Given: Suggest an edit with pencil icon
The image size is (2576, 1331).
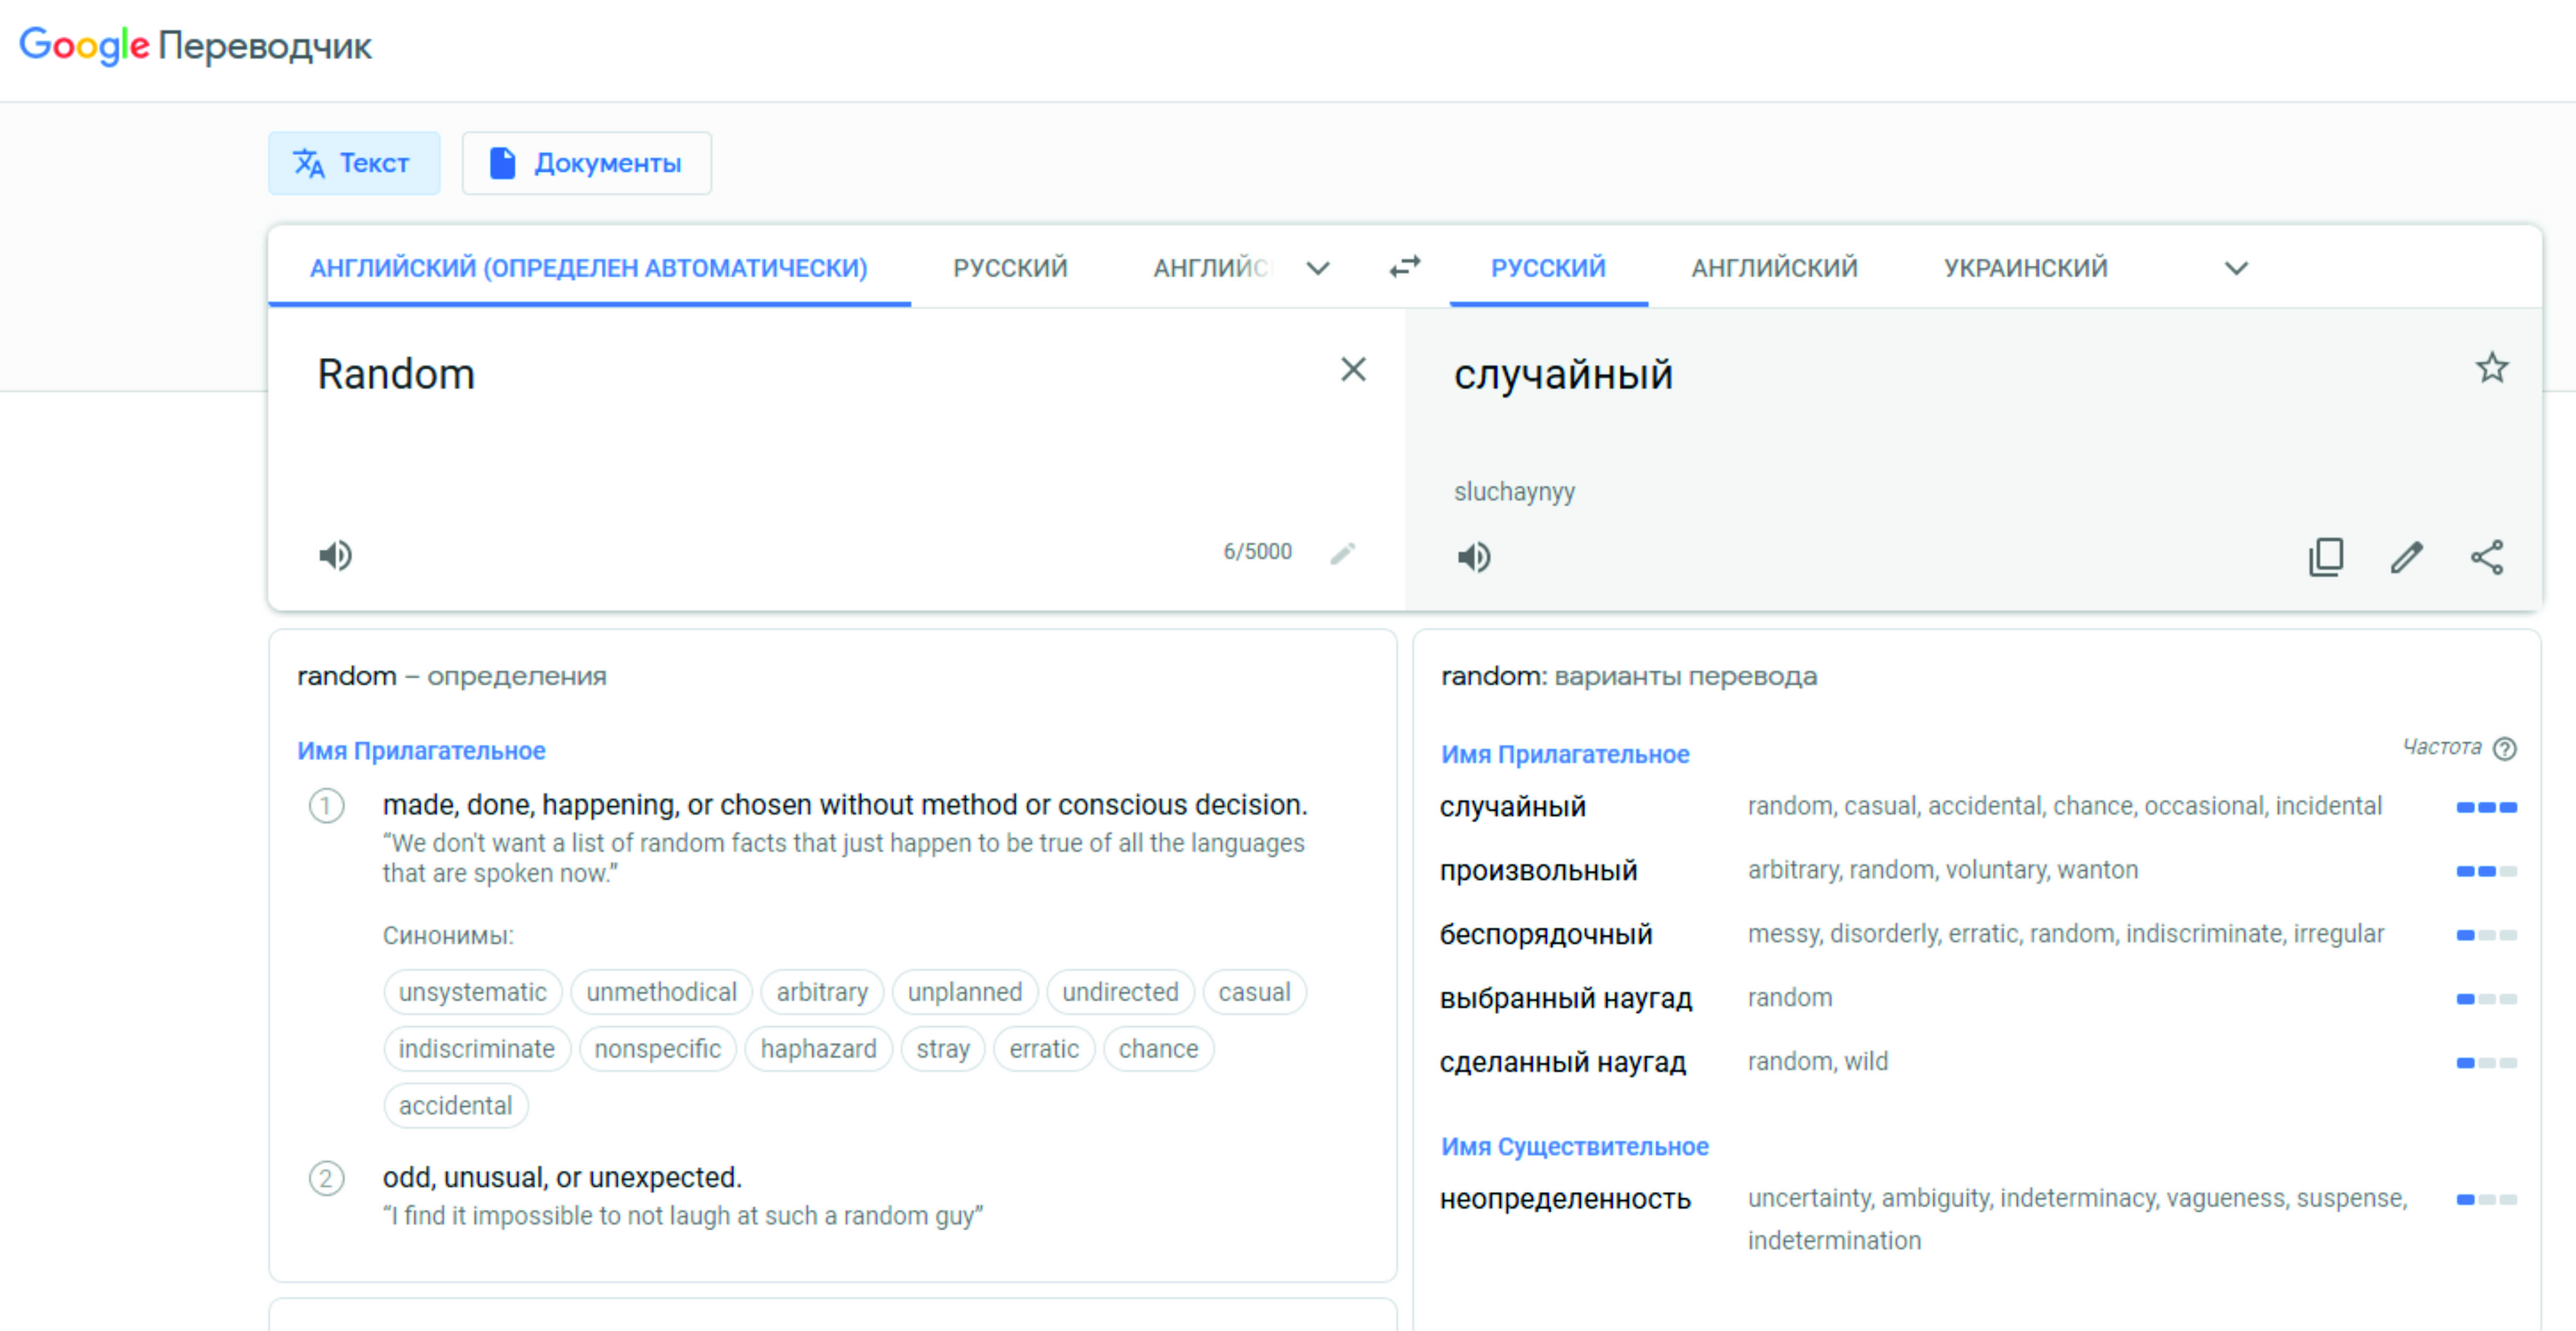Looking at the screenshot, I should 2406,557.
